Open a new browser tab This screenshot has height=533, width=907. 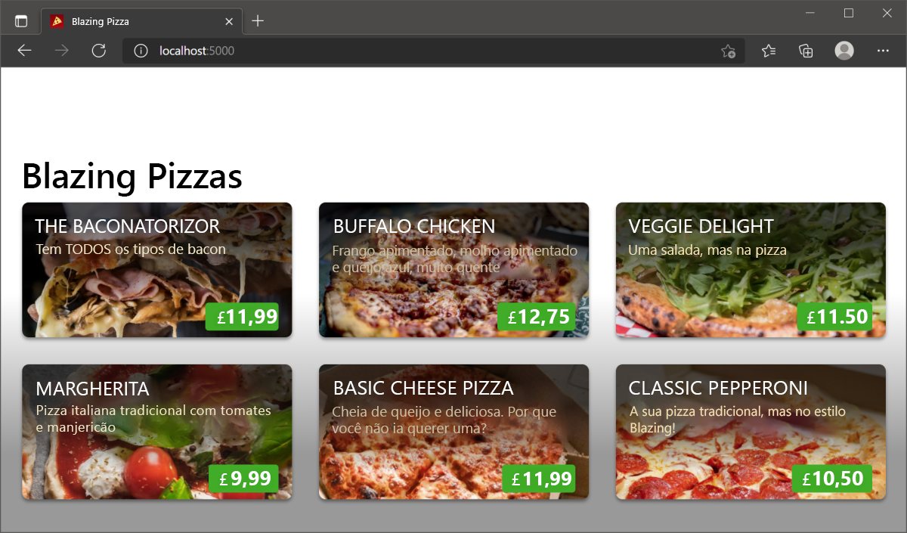pyautogui.click(x=258, y=20)
